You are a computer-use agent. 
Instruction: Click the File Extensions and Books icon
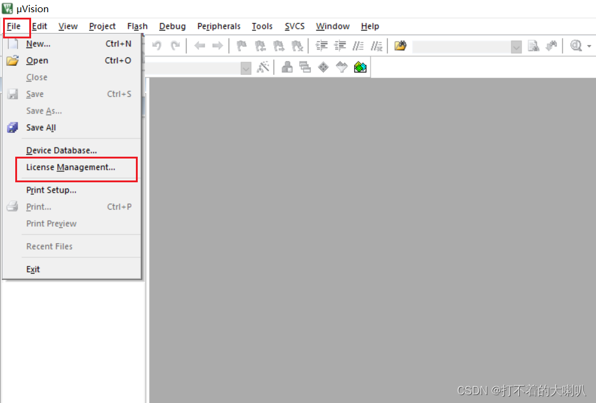pyautogui.click(x=287, y=67)
